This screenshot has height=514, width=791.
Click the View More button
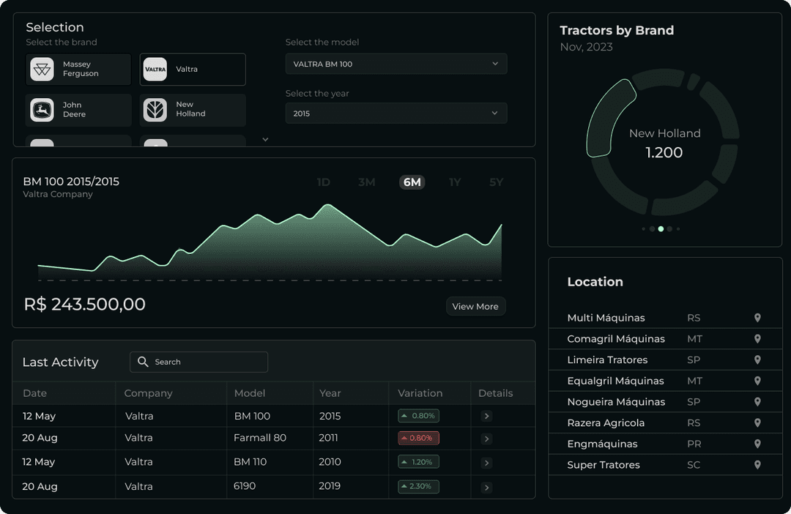475,306
